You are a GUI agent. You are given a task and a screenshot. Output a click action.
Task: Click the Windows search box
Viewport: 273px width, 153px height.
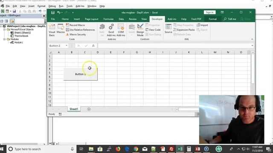tap(41, 149)
